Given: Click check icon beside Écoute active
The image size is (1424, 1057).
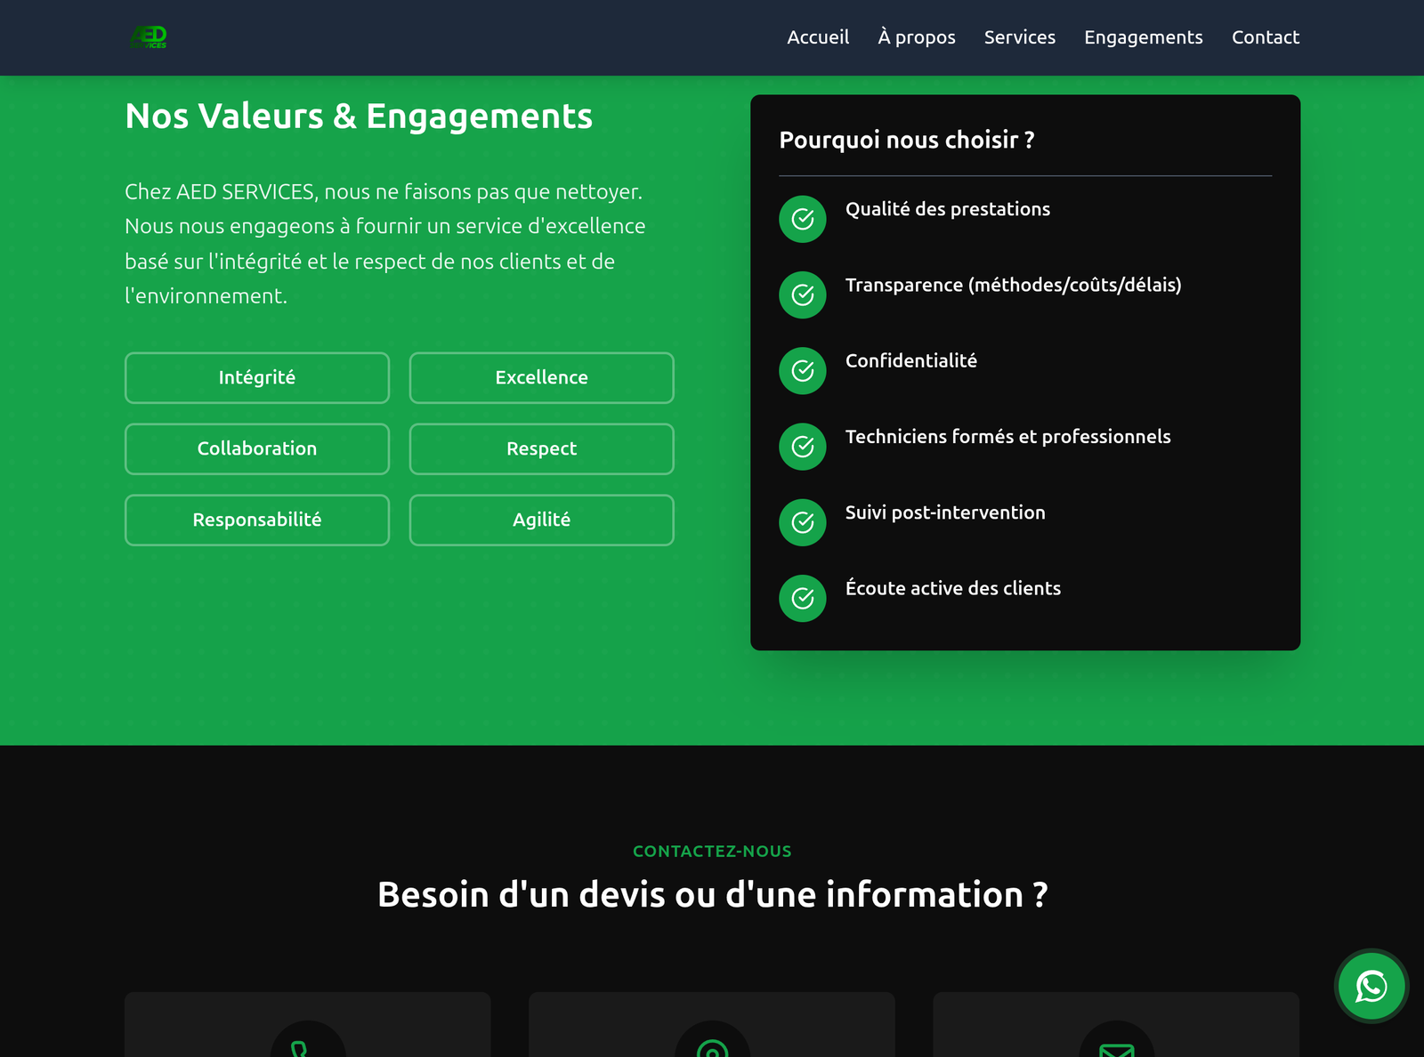Looking at the screenshot, I should (803, 598).
